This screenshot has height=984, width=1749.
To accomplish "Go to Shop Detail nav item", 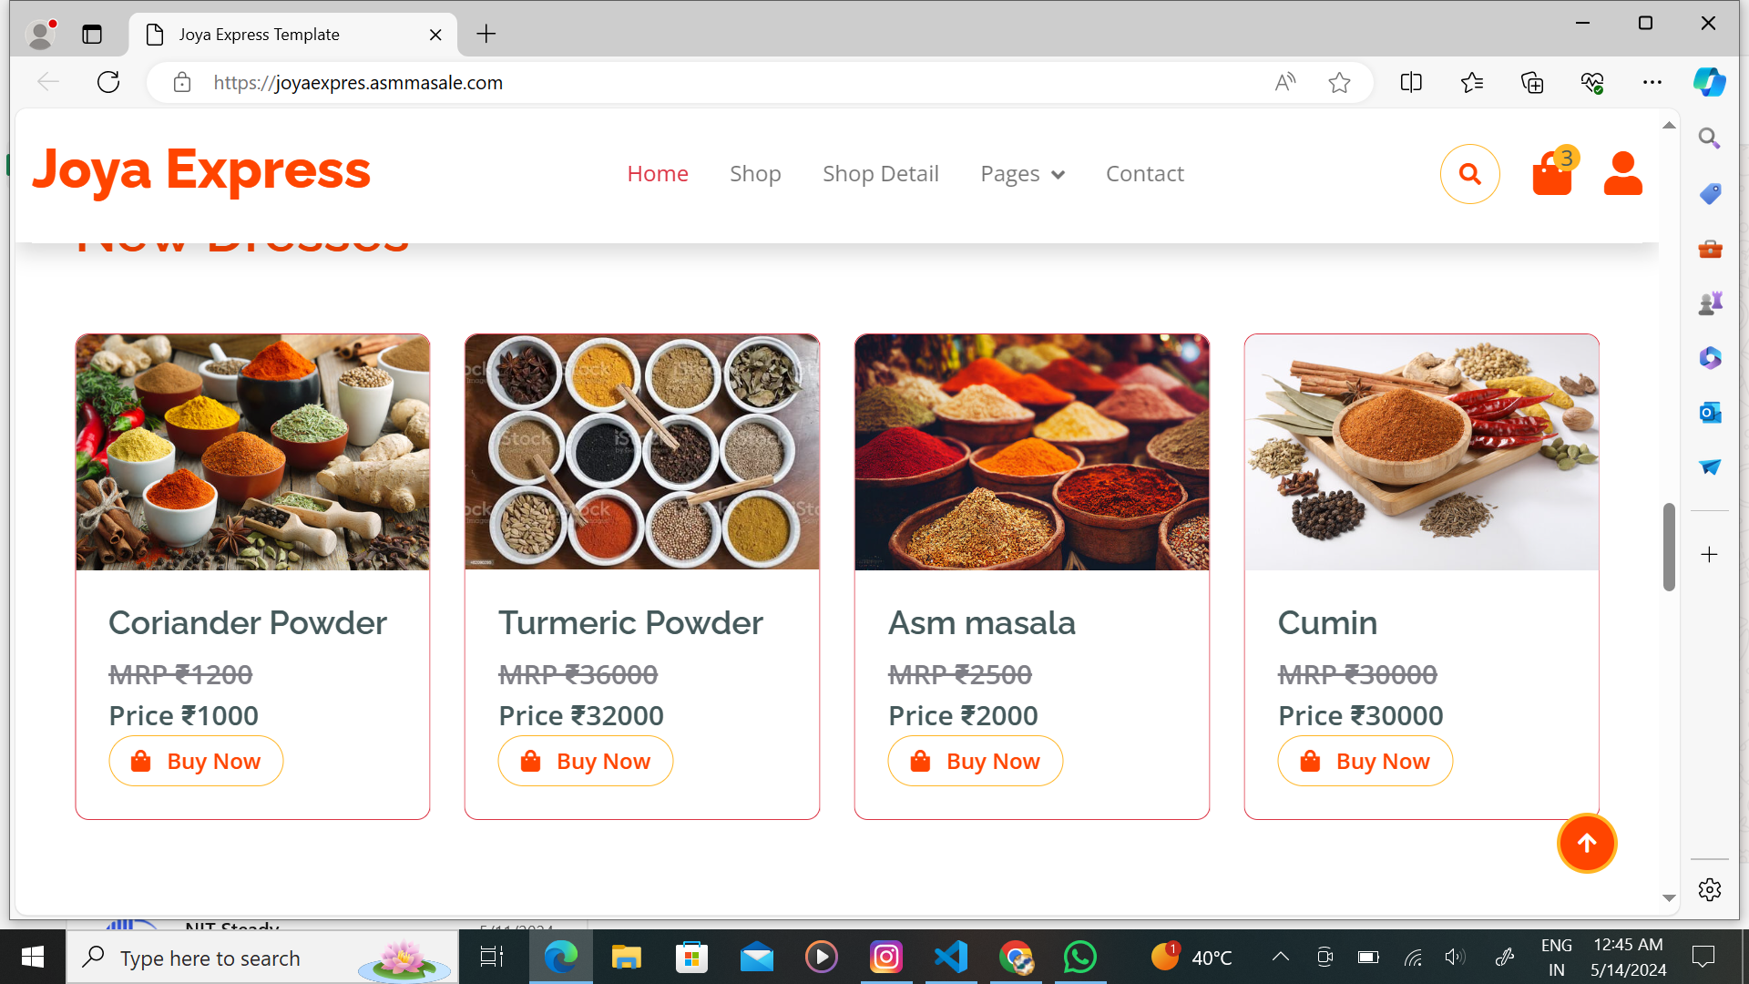I will tap(880, 174).
